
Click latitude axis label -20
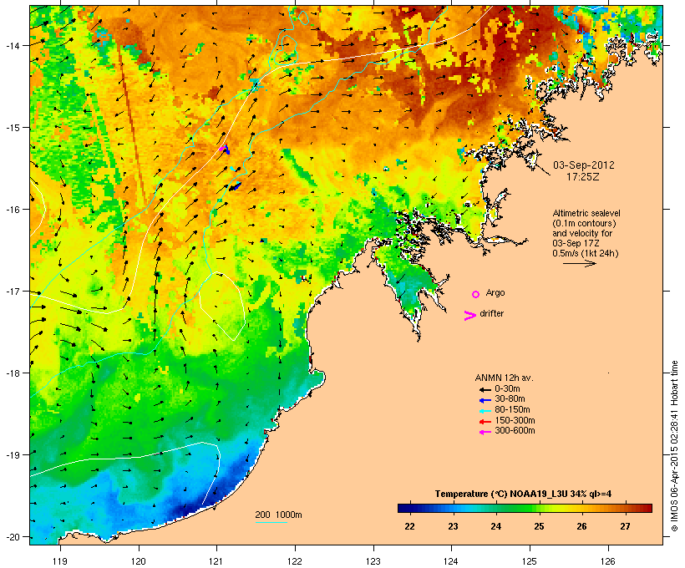click(x=12, y=537)
